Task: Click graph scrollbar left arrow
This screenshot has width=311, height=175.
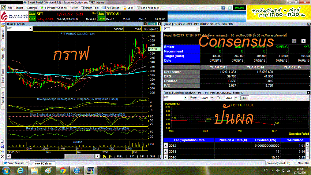Action: point(9,156)
